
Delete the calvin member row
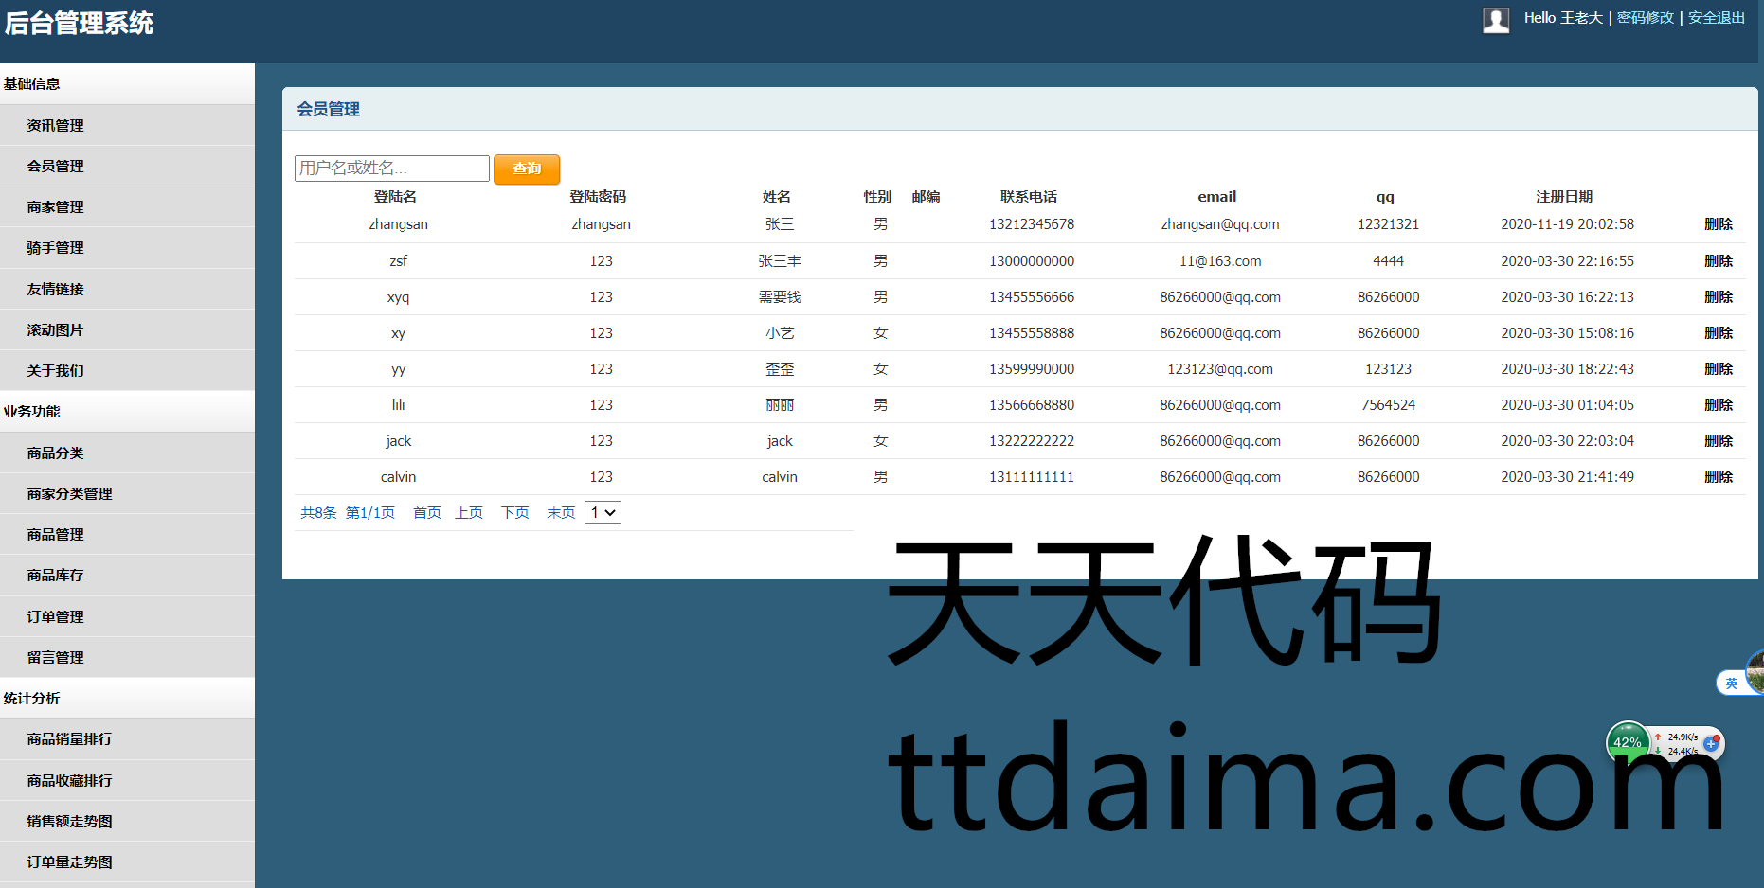click(x=1718, y=477)
